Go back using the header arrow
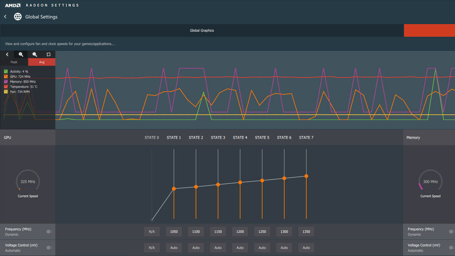Viewport: 455px width, 256px height. point(5,17)
